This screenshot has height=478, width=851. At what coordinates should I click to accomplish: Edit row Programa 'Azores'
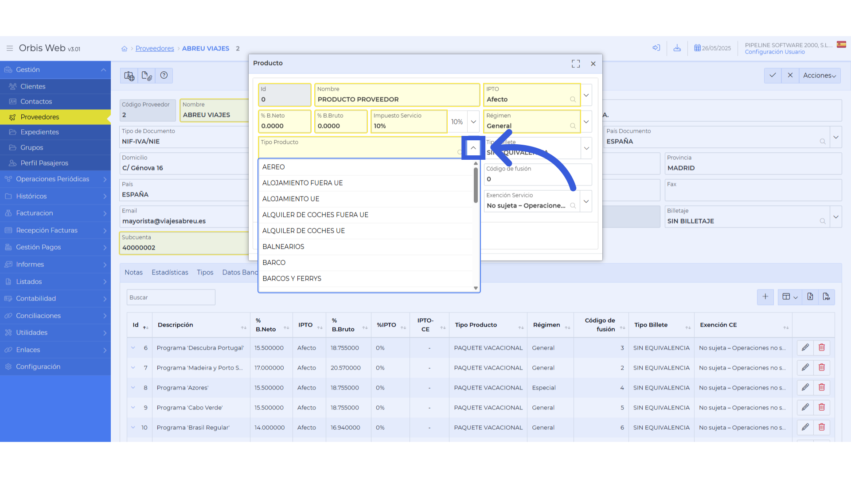point(805,387)
